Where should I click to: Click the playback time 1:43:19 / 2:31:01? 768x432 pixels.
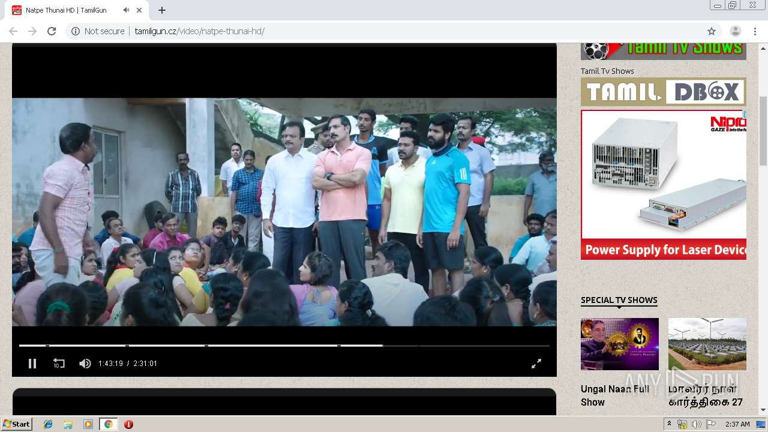128,364
